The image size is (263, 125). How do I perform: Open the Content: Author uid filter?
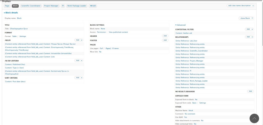coord(184,33)
